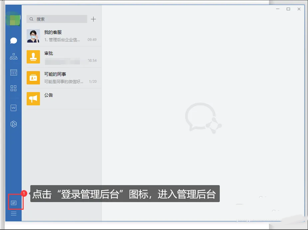Click the plus icon to start a chat

pyautogui.click(x=94, y=19)
